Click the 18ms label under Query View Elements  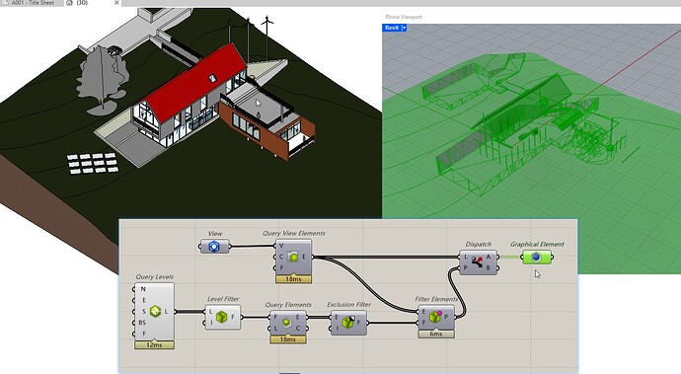(293, 279)
